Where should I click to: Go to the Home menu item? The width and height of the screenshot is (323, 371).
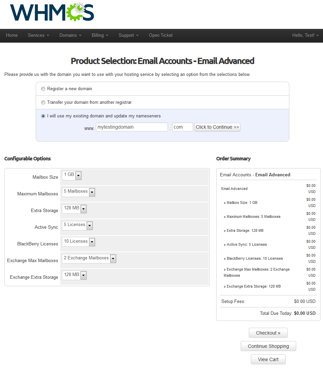tap(12, 35)
